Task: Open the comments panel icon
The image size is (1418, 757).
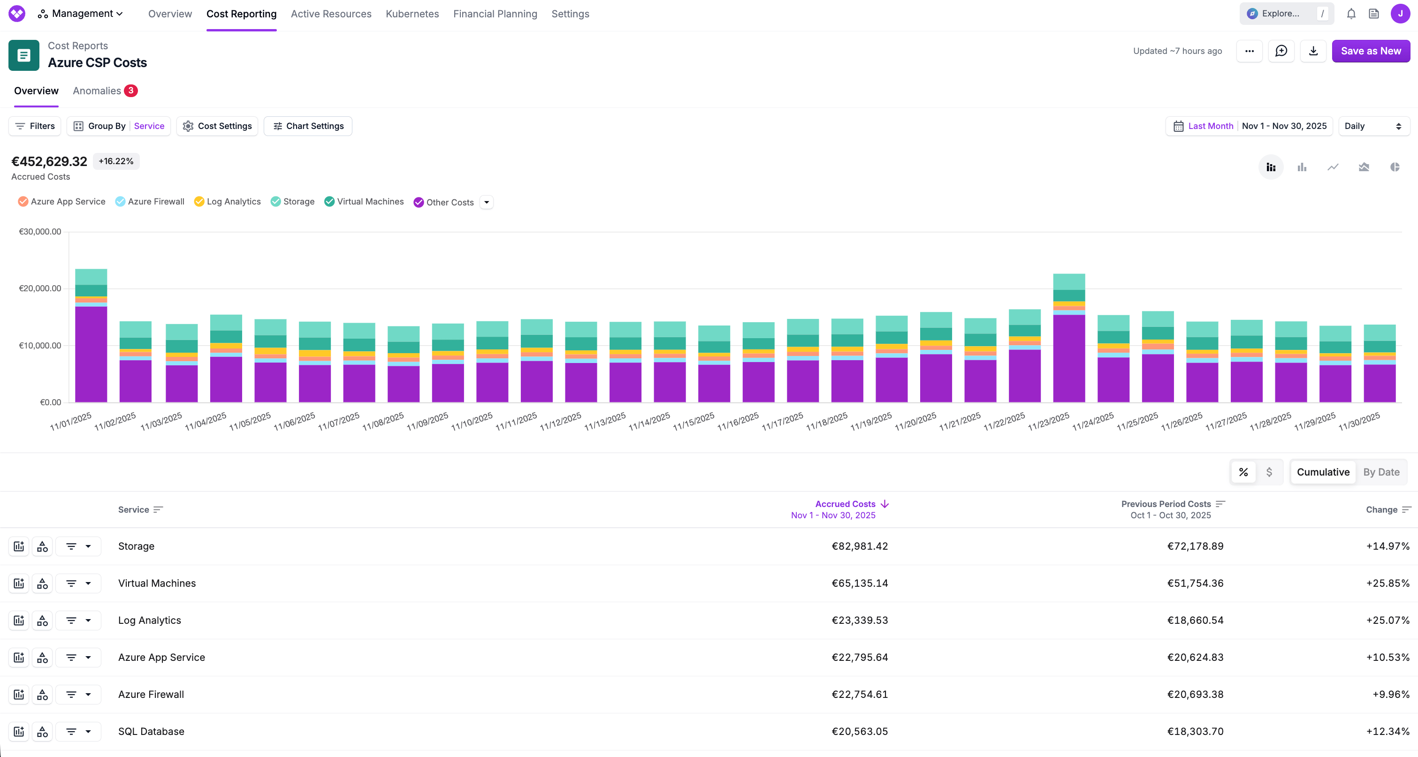Action: coord(1281,51)
